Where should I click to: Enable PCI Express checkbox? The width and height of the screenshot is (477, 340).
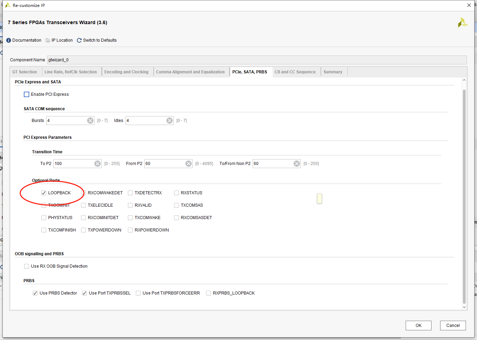27,94
